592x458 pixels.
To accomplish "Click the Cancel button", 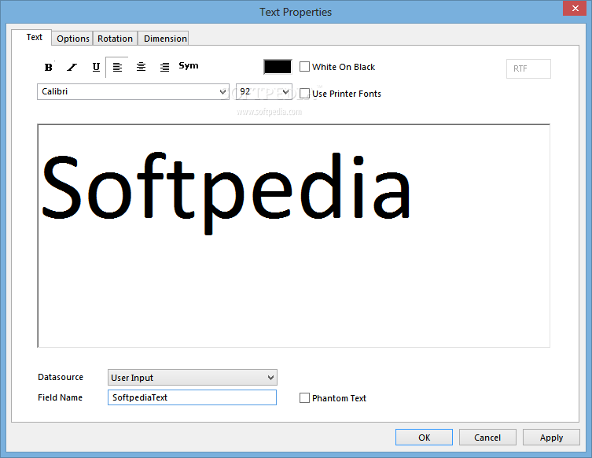I will (487, 438).
